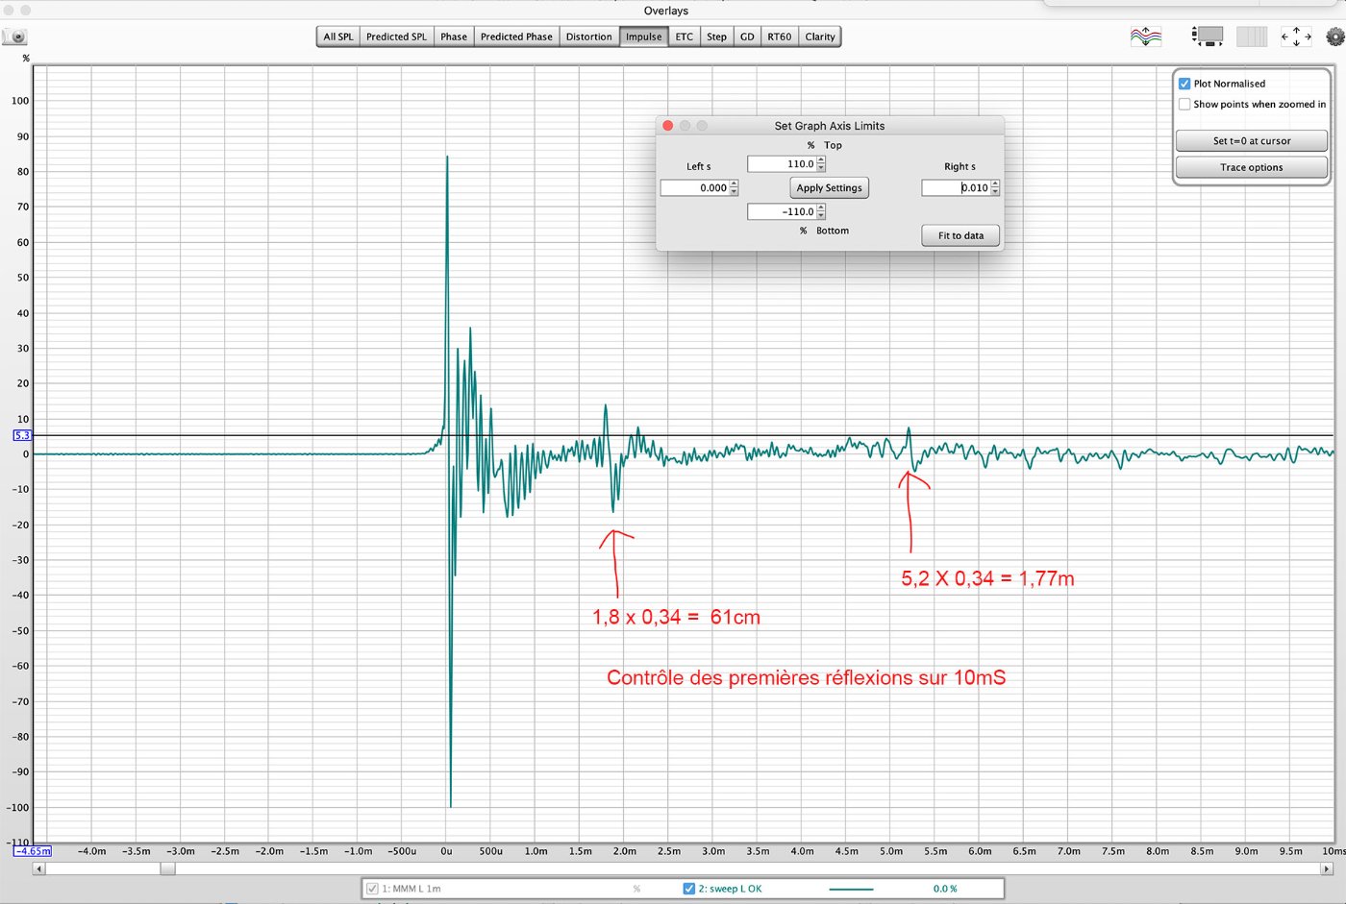Image resolution: width=1346 pixels, height=904 pixels.
Task: Click the frequency axis toggle icon
Action: click(x=1251, y=37)
